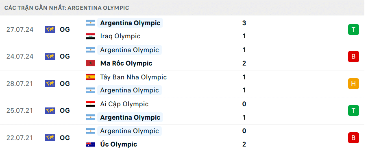The width and height of the screenshot is (368, 151).
Task: Open the Úc Olympic team link
Action: pos(118,144)
